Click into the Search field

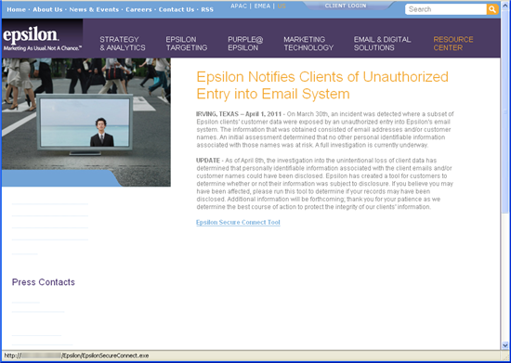point(446,9)
